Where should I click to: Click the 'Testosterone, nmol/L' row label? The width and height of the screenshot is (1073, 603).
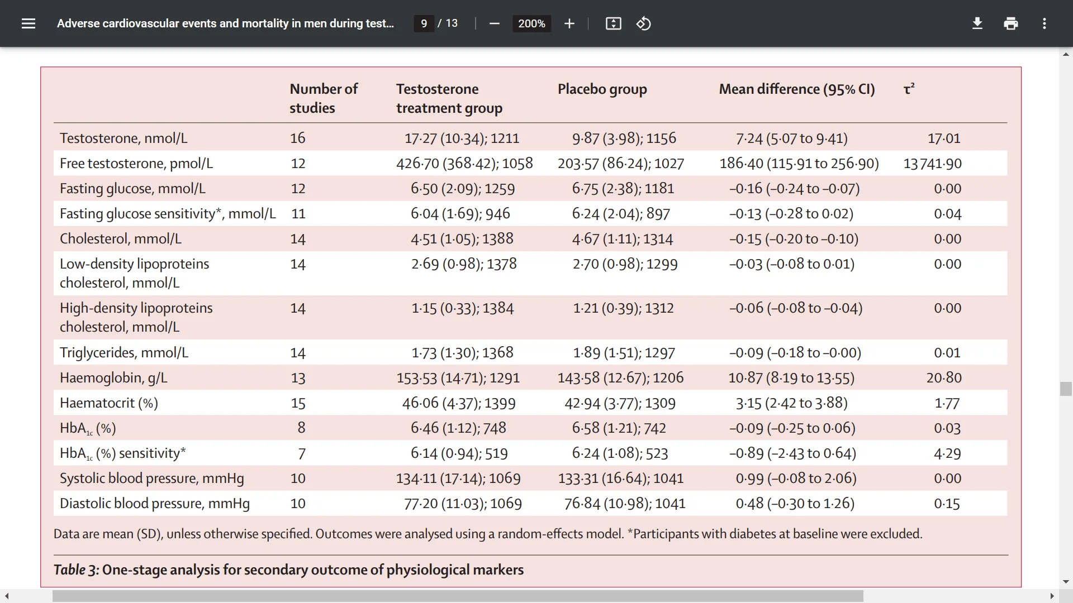[124, 138]
